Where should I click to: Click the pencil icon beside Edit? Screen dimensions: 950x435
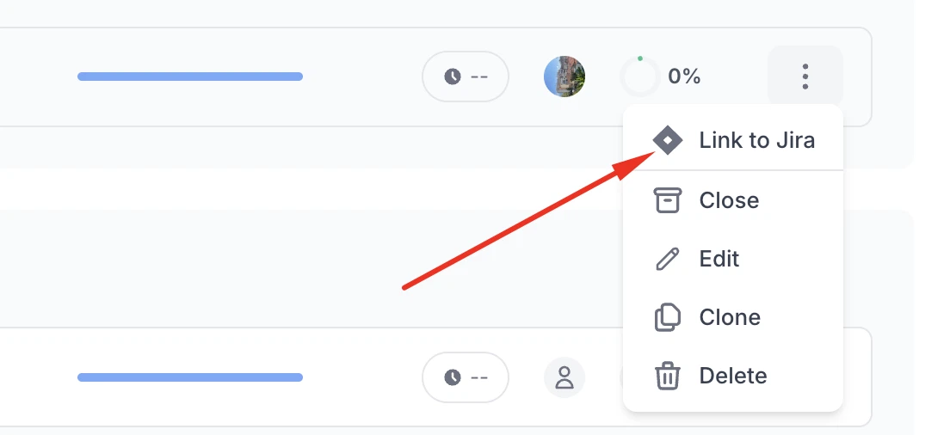pyautogui.click(x=668, y=259)
